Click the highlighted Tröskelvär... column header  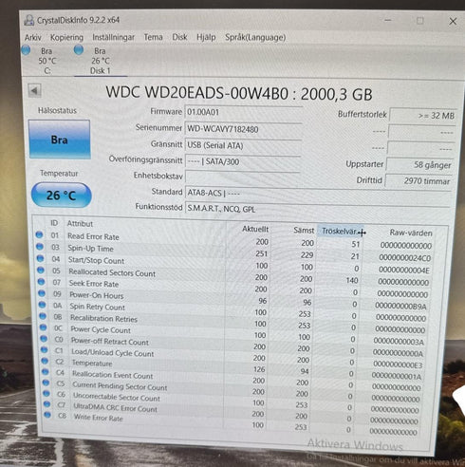(340, 232)
